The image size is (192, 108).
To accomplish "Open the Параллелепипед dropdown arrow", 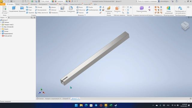I will click(142, 13).
